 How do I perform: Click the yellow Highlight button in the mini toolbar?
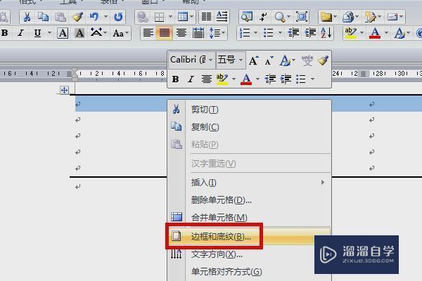click(222, 79)
